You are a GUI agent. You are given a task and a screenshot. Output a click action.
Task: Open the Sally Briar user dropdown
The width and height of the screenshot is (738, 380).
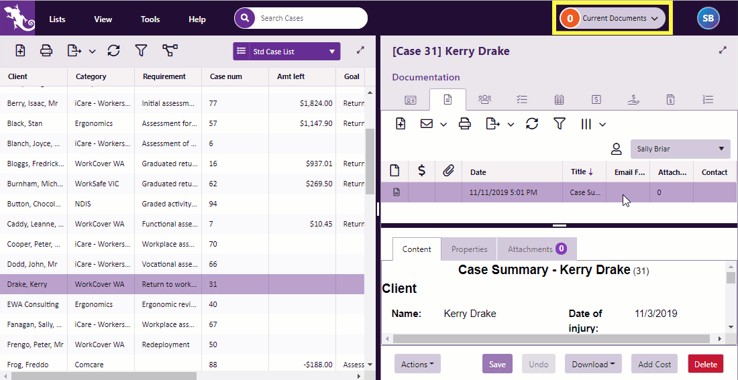[x=680, y=149]
